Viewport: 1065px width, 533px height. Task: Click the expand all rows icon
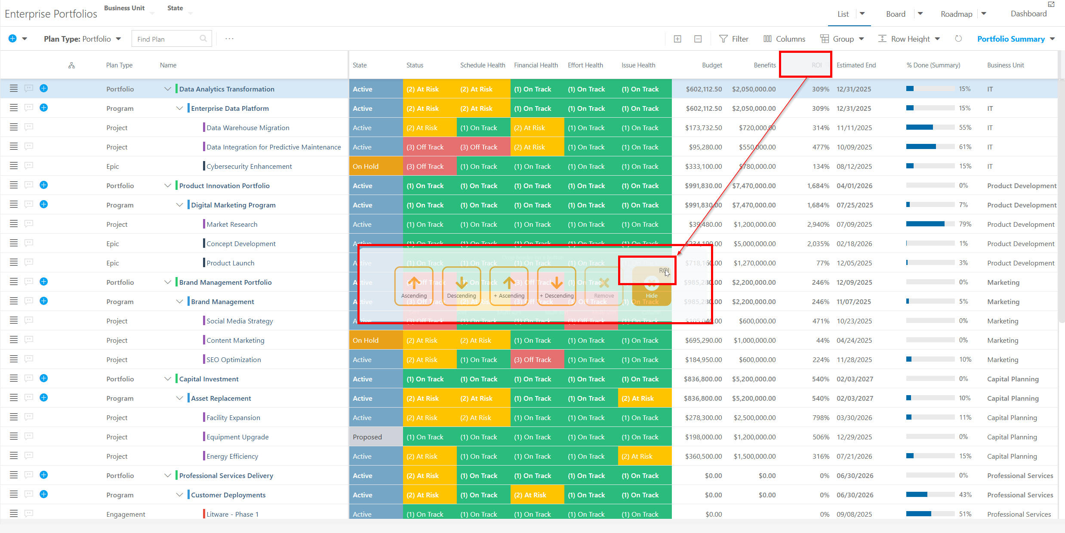(x=677, y=39)
